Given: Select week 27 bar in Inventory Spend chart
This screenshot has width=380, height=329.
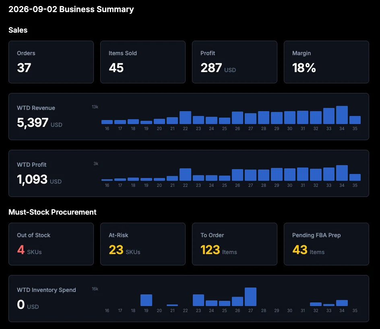Looking at the screenshot, I should (x=251, y=297).
